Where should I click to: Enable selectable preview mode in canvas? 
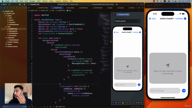pos(116,103)
